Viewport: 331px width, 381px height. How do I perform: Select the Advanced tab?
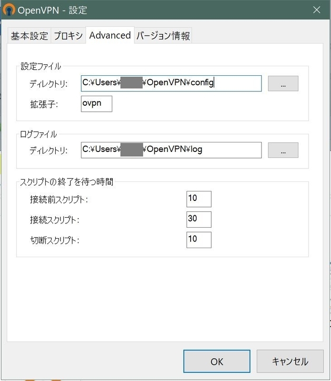click(110, 35)
